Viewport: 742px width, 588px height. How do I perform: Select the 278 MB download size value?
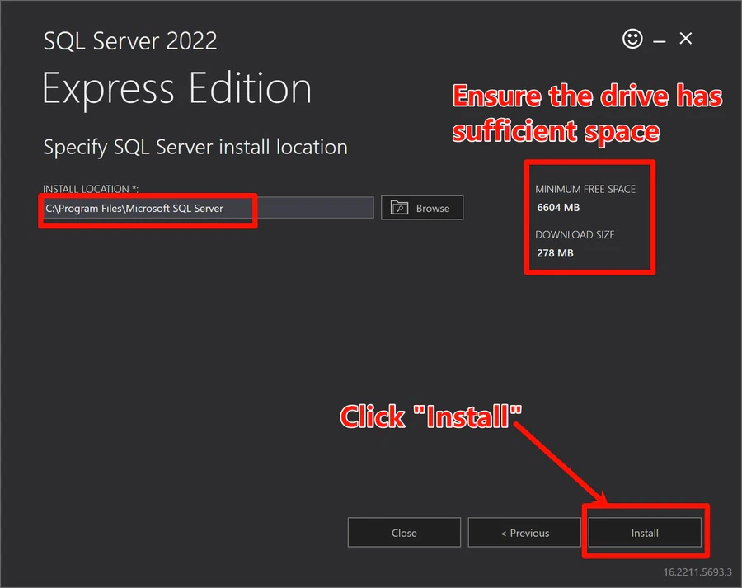coord(555,253)
